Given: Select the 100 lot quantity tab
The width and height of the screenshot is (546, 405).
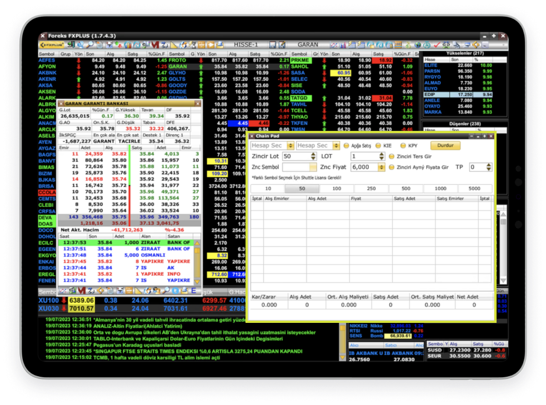Looking at the screenshot, I should click(337, 189).
